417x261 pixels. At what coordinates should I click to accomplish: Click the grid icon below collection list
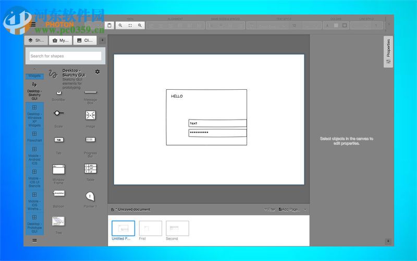[x=34, y=241]
